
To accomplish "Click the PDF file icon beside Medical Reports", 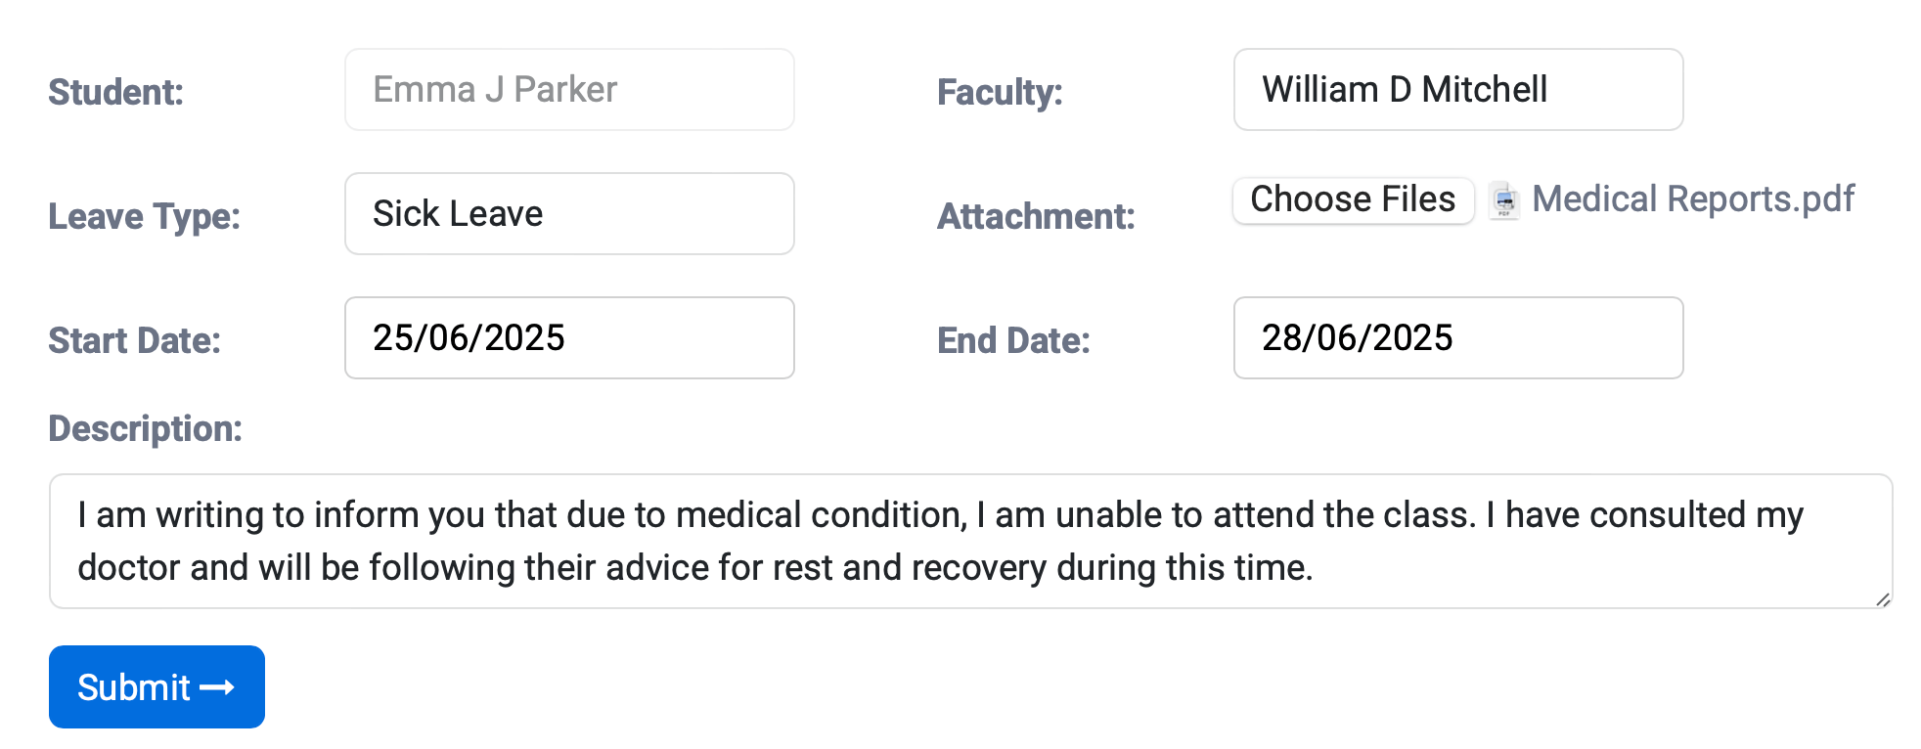I will (x=1504, y=200).
